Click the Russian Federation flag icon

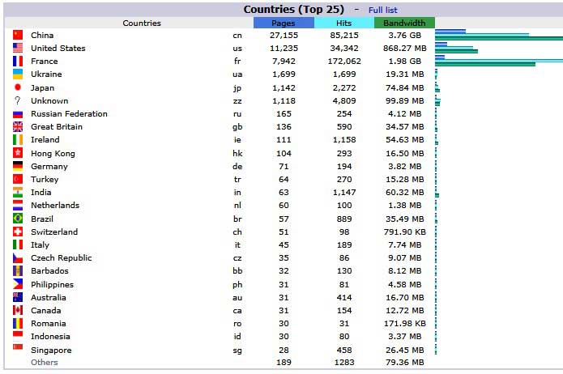tap(18, 114)
